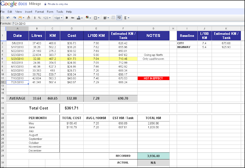Viewport: 245px width, 168px height.
Task: Click the undo arrow icon
Action: [x=8, y=18]
